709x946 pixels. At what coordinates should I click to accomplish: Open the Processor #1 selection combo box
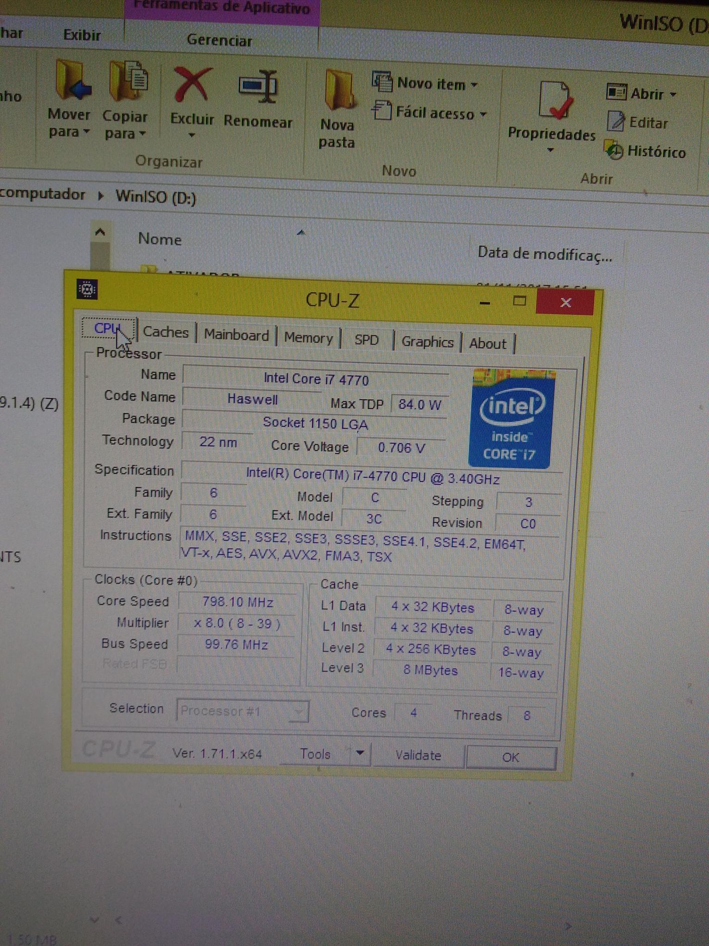(x=242, y=710)
